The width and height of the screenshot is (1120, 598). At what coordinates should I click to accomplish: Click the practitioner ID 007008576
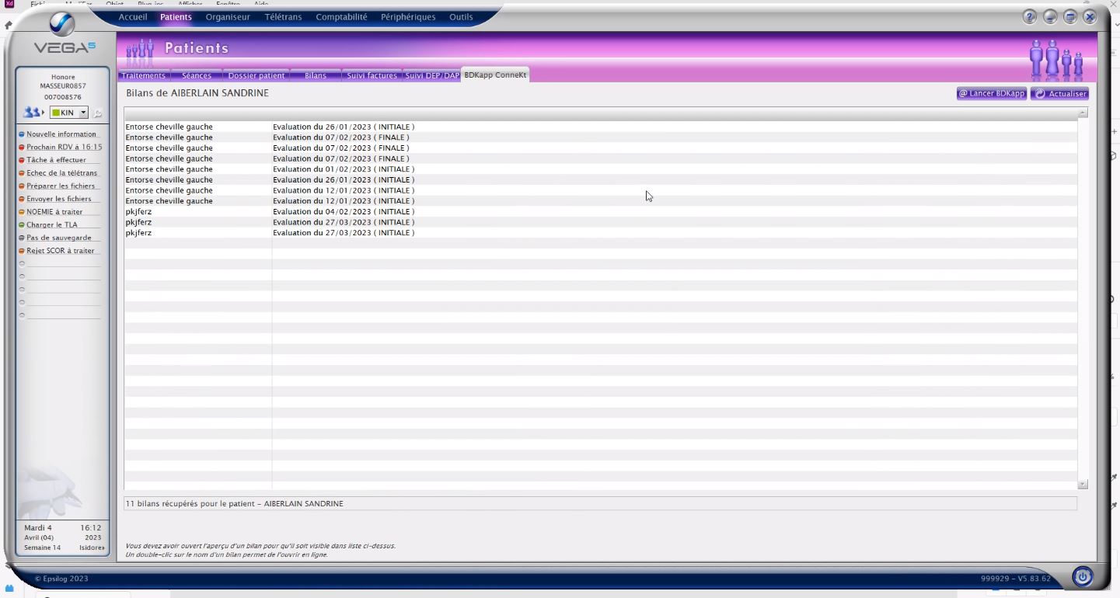(63, 97)
